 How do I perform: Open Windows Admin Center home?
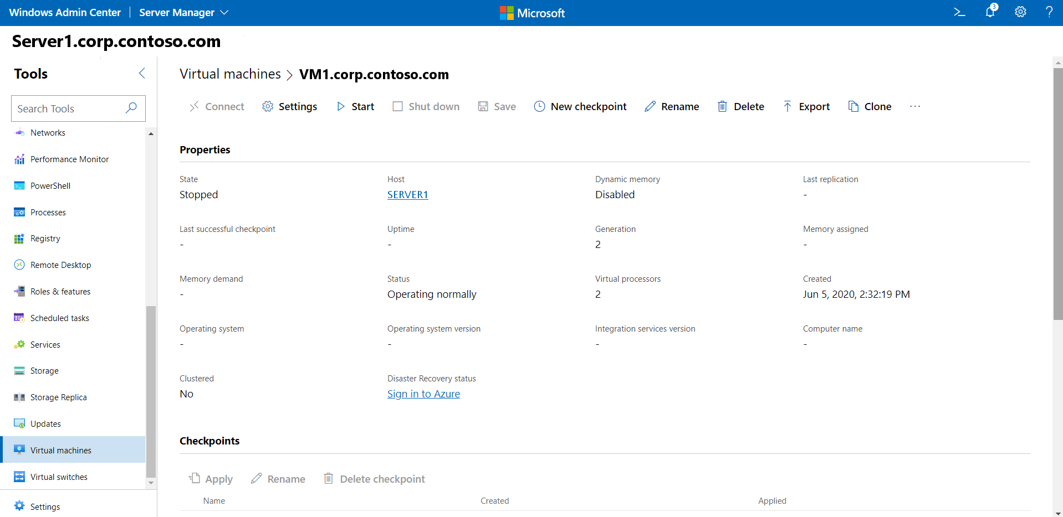(65, 12)
